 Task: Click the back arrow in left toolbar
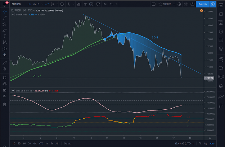5,55
